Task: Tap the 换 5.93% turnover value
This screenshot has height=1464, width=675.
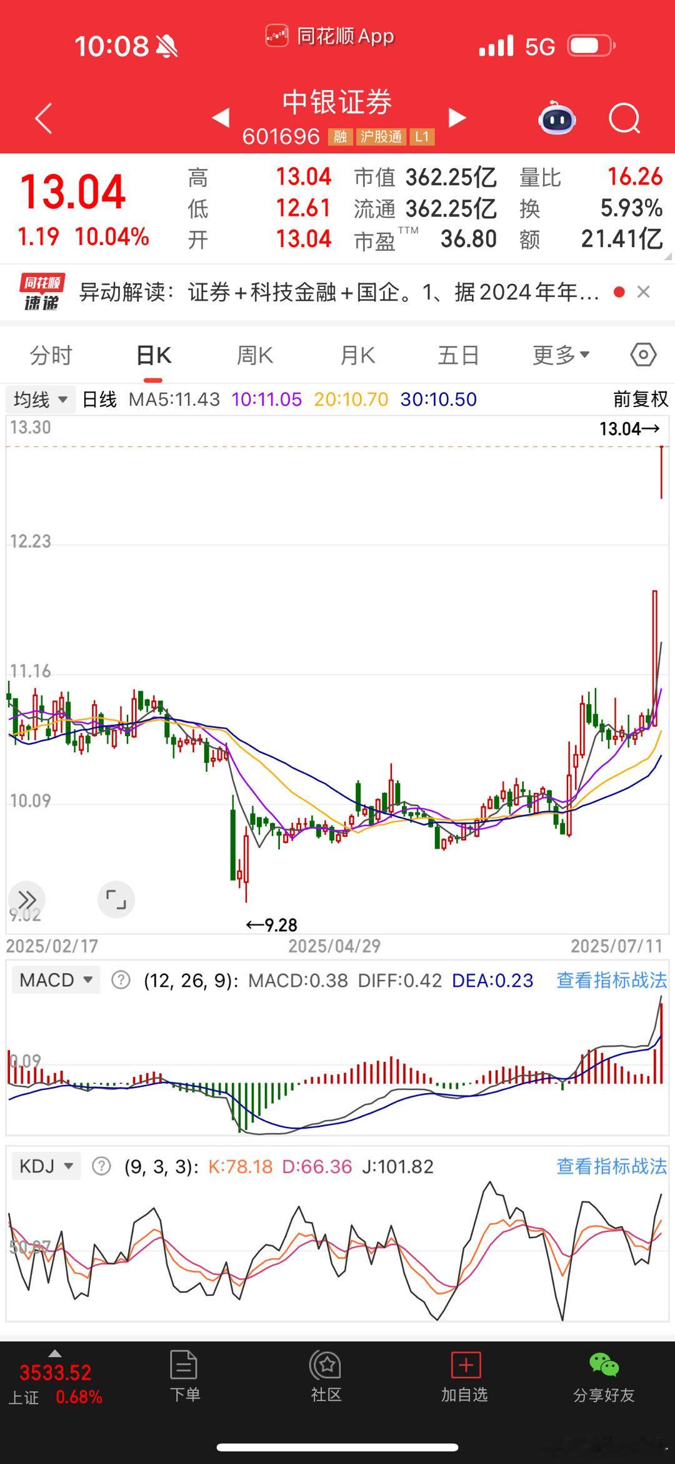Action: 631,208
